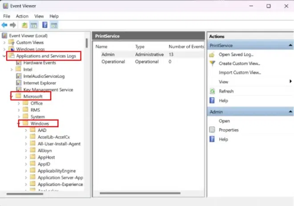Click the green Refresh icon
This screenshot has height=206, width=294.
[x=212, y=91]
